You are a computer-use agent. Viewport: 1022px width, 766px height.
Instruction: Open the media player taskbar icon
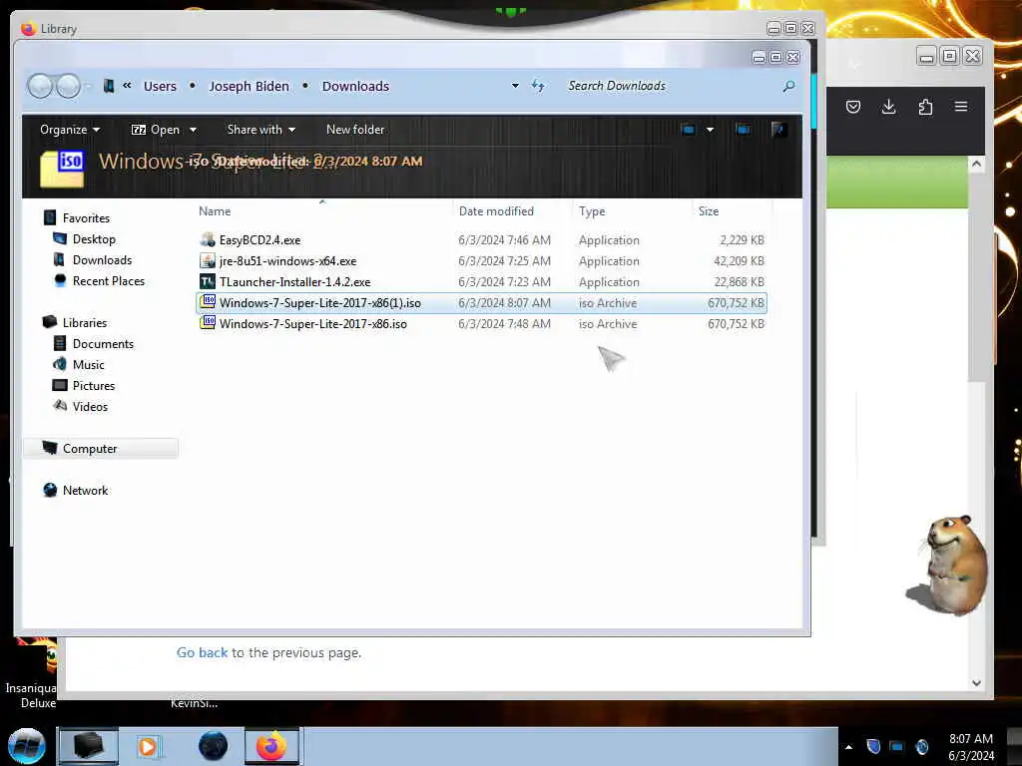point(148,746)
